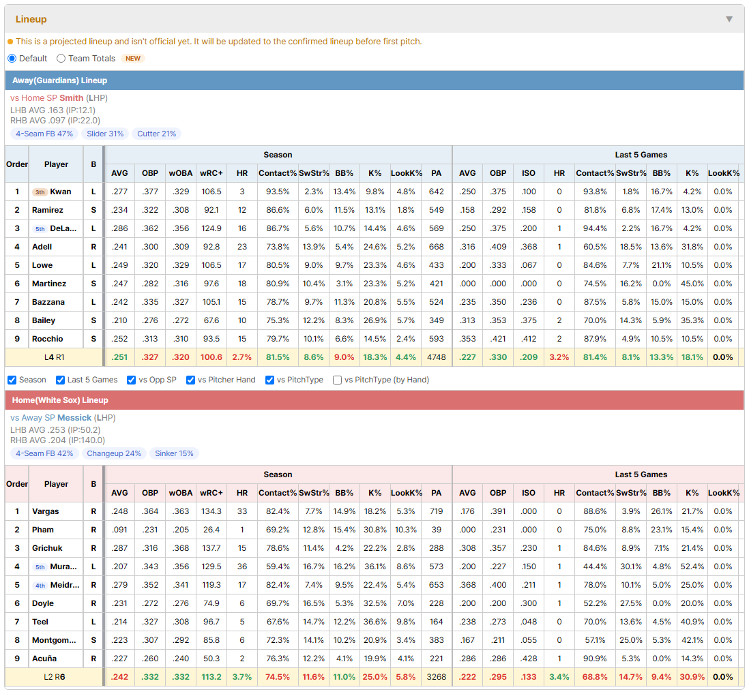Screen dimensions: 749x694
Task: Select the Team Totals radio button
Action: pos(61,58)
